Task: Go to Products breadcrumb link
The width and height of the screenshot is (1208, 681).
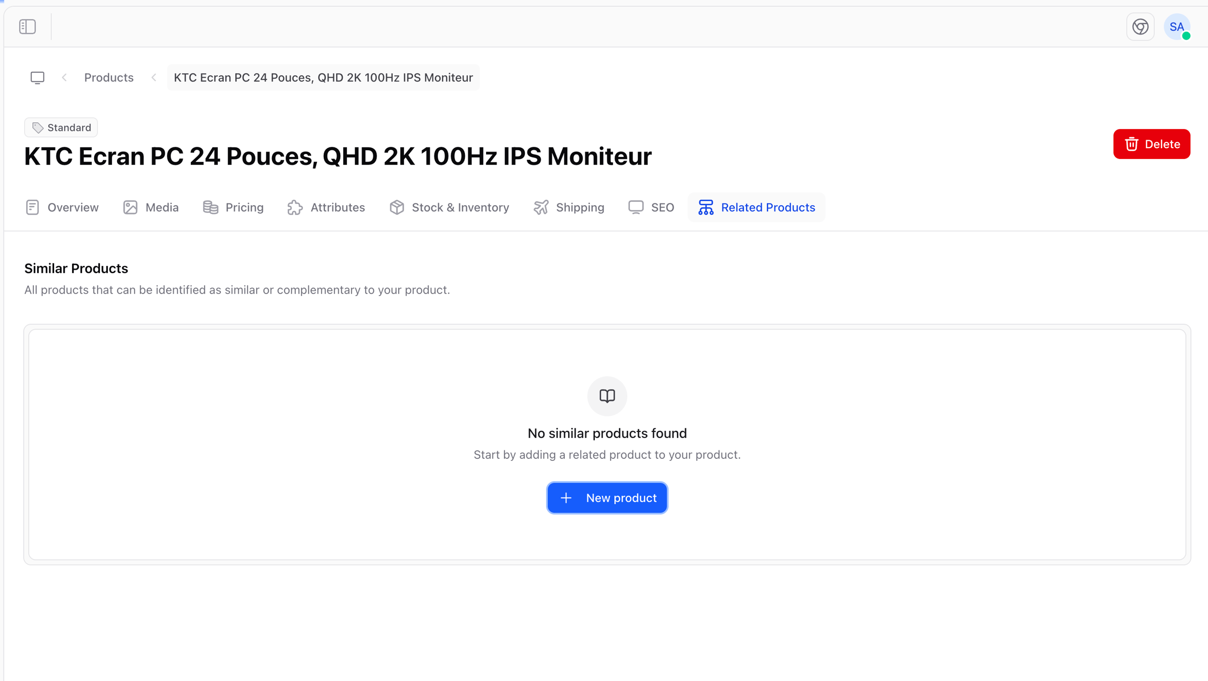Action: tap(109, 77)
